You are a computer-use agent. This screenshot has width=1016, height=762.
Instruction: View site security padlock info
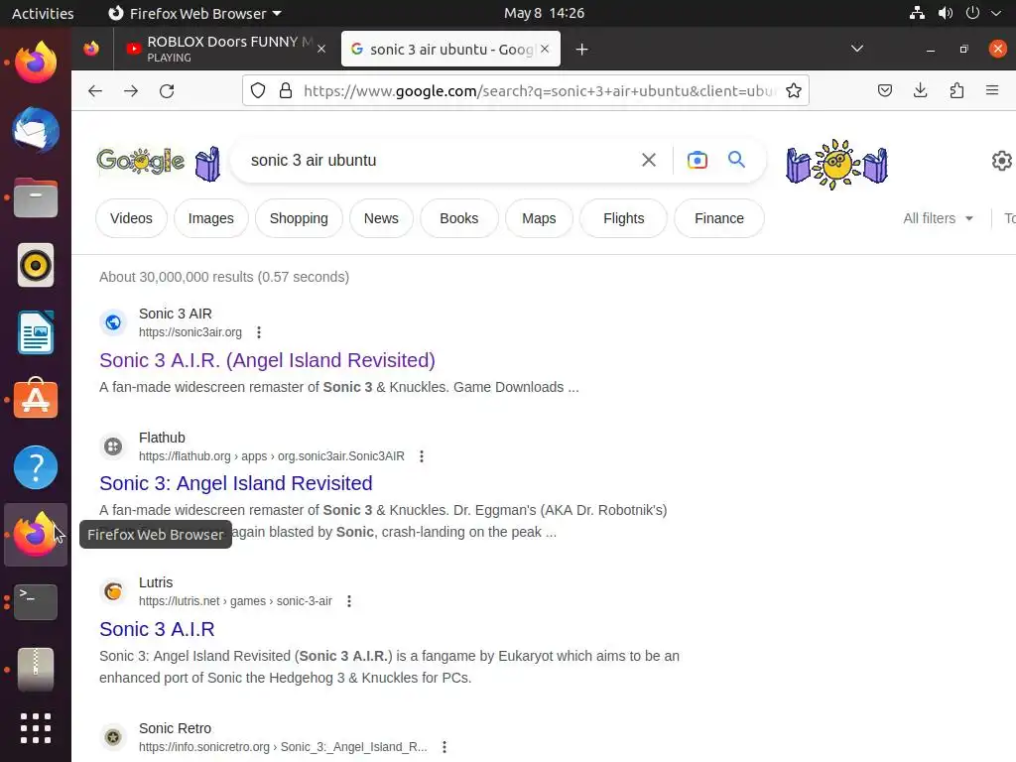(x=286, y=90)
